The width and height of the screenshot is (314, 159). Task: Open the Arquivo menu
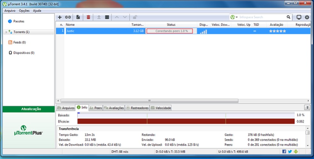pyautogui.click(x=10, y=11)
